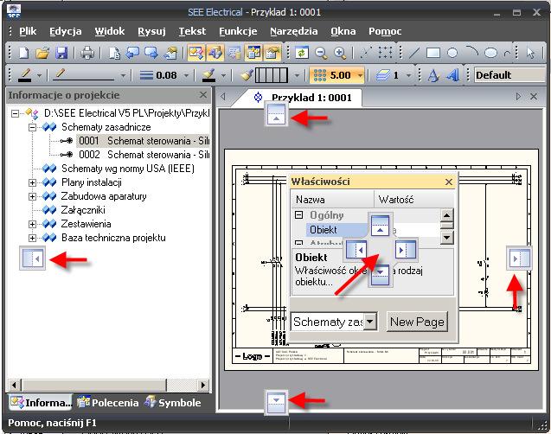Select the large Arc drawing tool

(471, 52)
